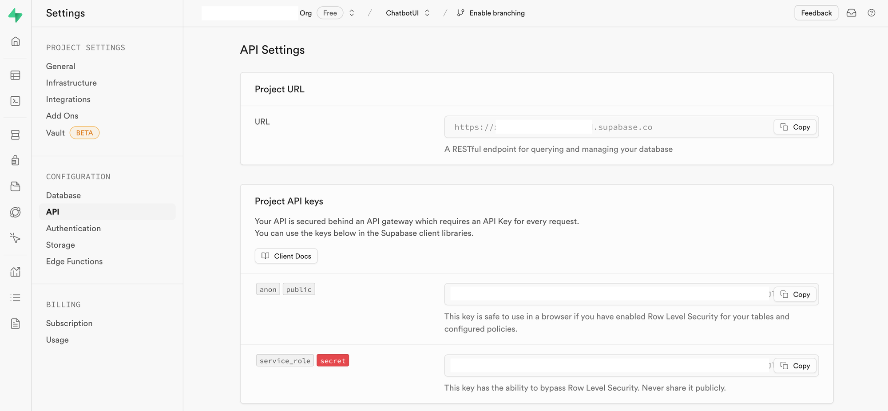Open the Reports chart icon
The height and width of the screenshot is (411, 888).
tap(16, 271)
